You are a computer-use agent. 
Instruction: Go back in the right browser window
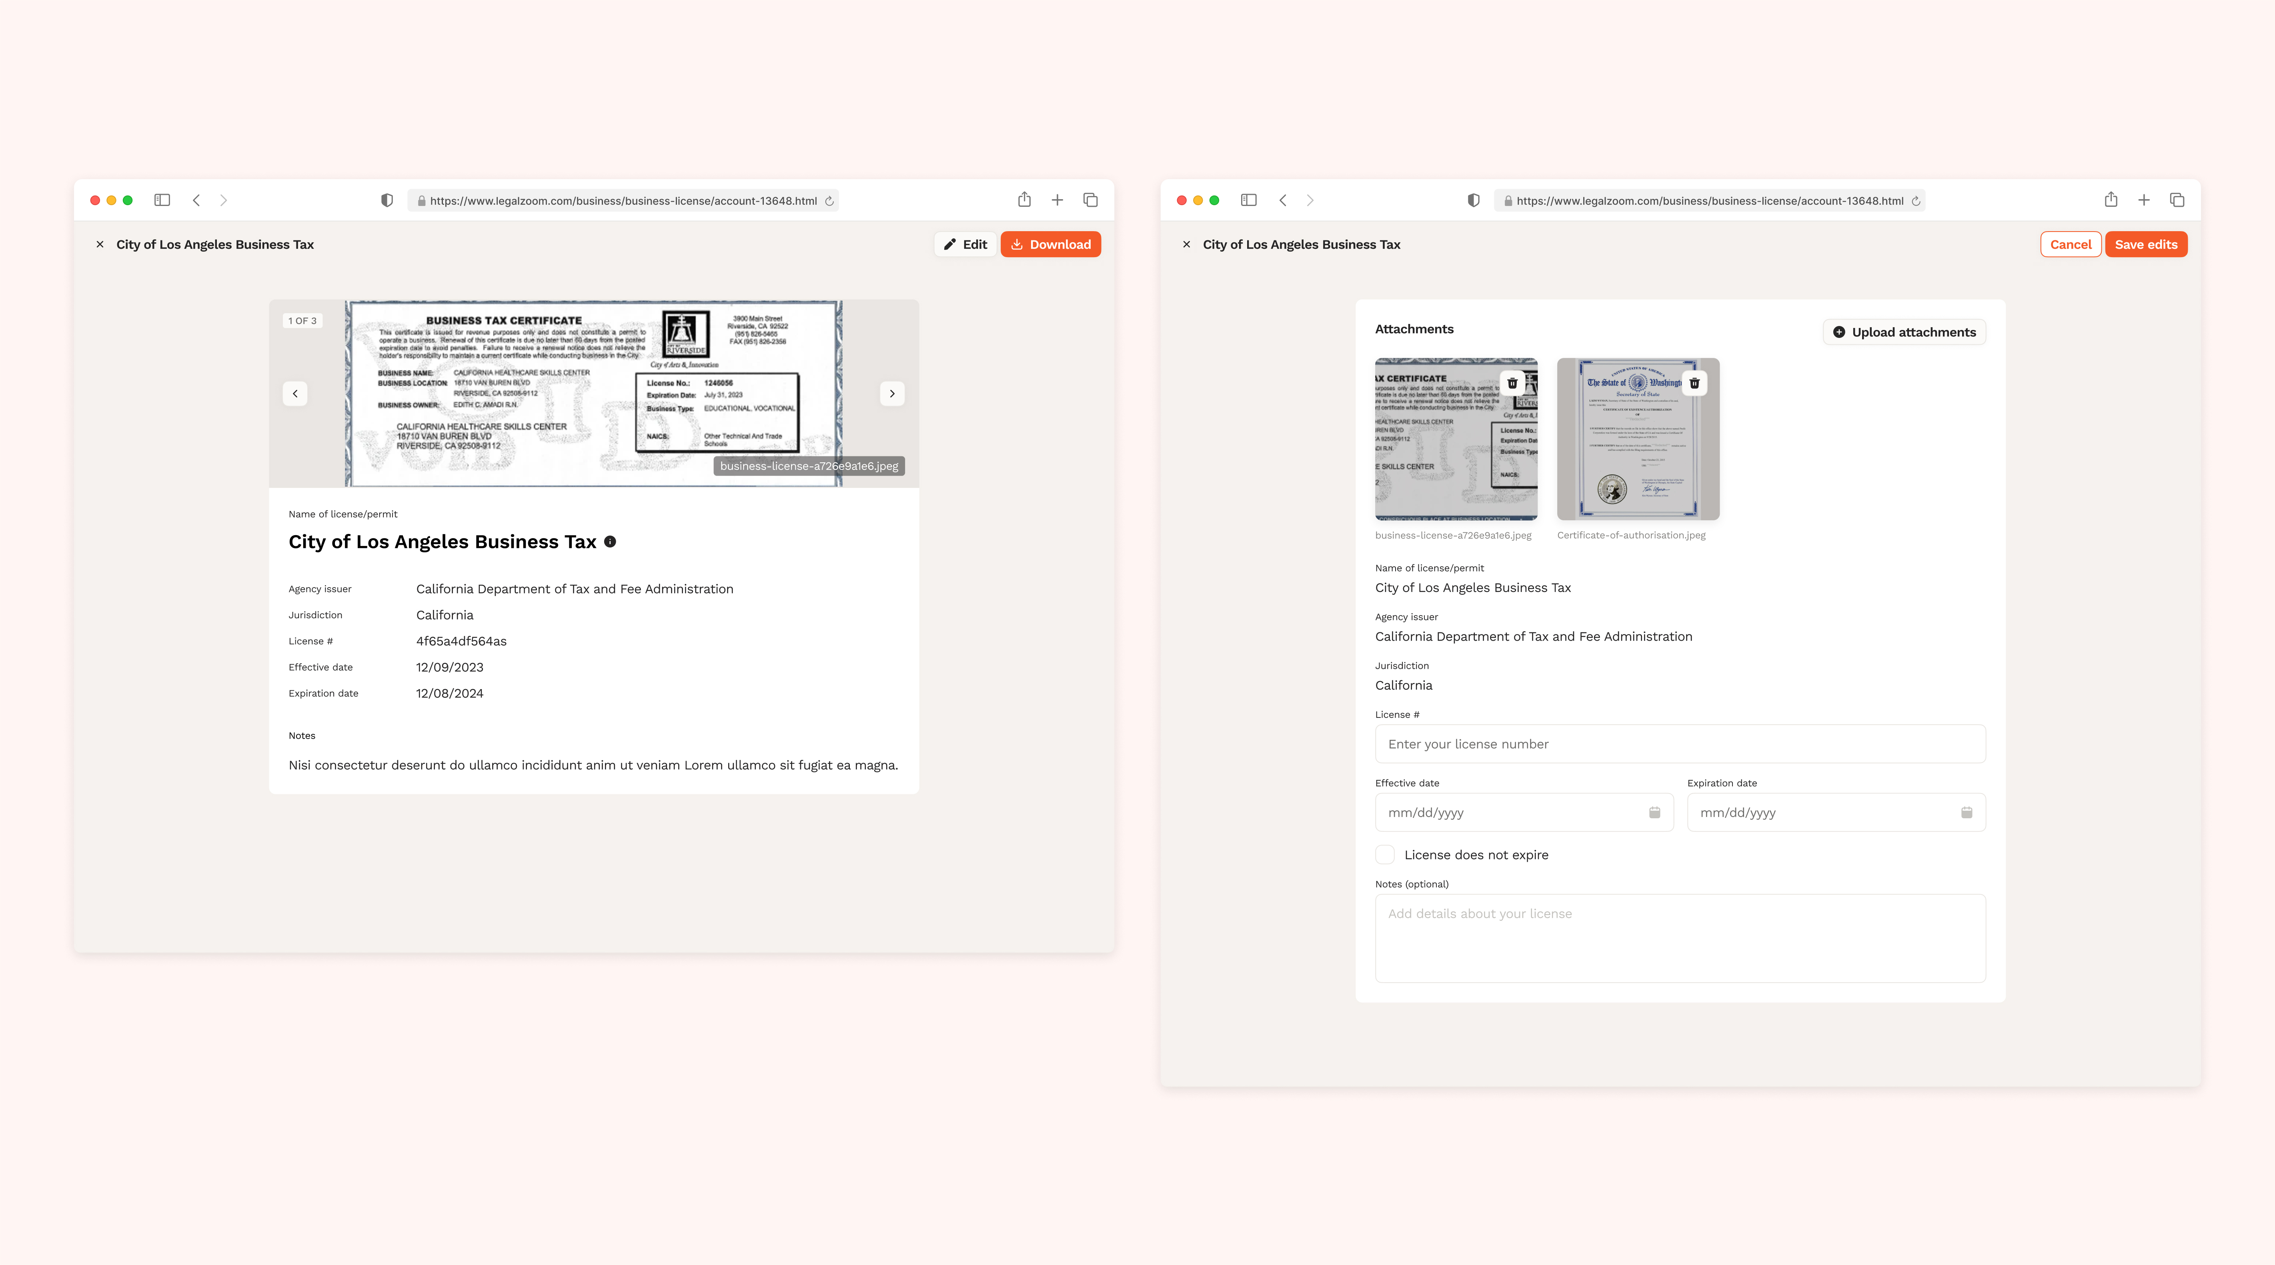point(1283,200)
